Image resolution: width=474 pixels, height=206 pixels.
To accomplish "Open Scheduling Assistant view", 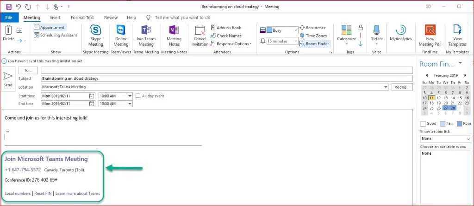I will coord(56,35).
